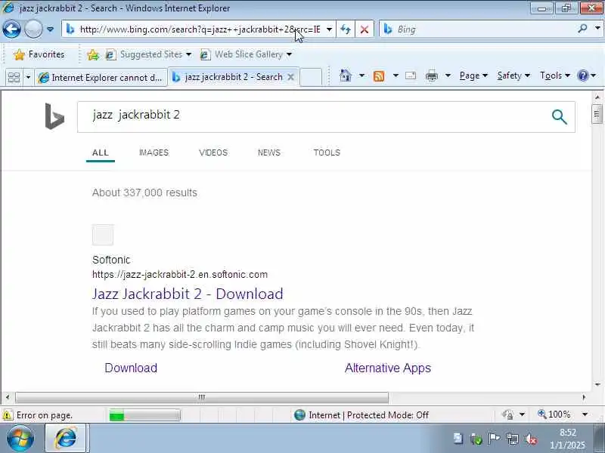This screenshot has height=453, width=605.
Task: Click the Refresh page icon
Action: pos(346,29)
